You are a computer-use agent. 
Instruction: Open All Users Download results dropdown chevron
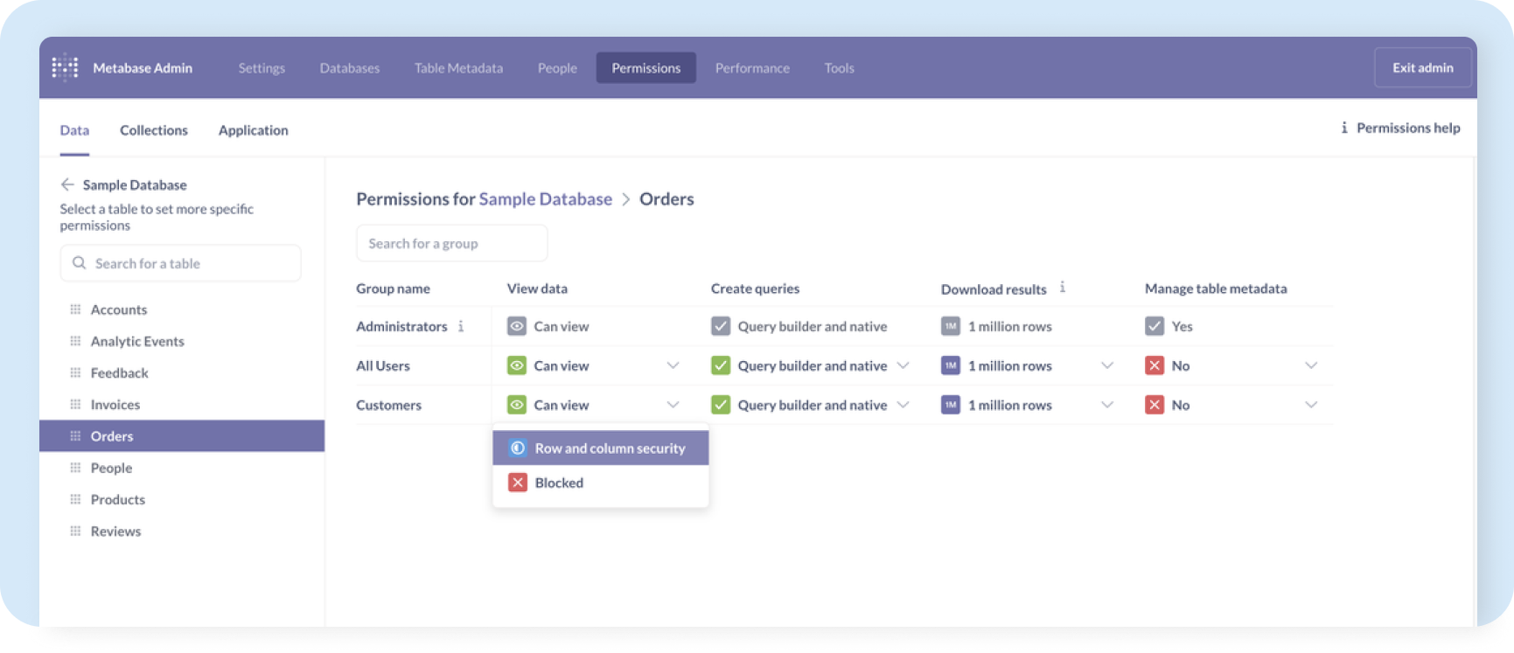coord(1107,365)
